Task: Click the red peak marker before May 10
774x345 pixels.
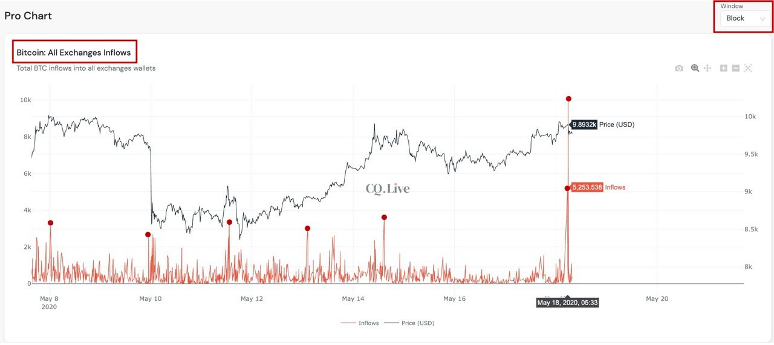Action: [x=148, y=234]
